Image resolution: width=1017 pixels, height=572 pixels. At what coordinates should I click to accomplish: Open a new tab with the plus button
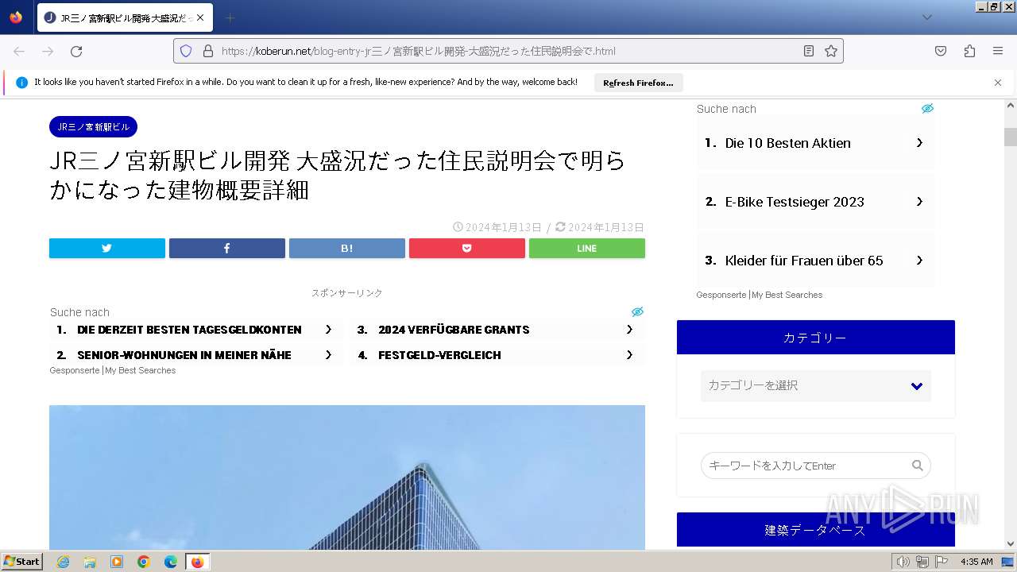(230, 17)
